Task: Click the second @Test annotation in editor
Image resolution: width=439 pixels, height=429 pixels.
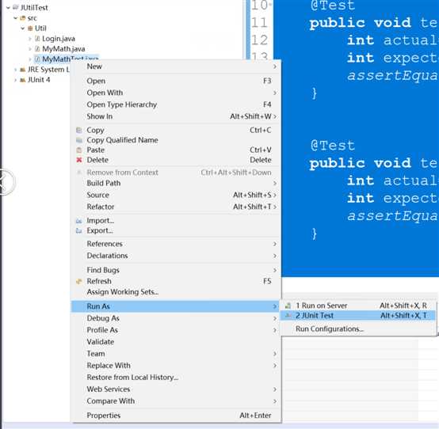Action: pos(333,146)
